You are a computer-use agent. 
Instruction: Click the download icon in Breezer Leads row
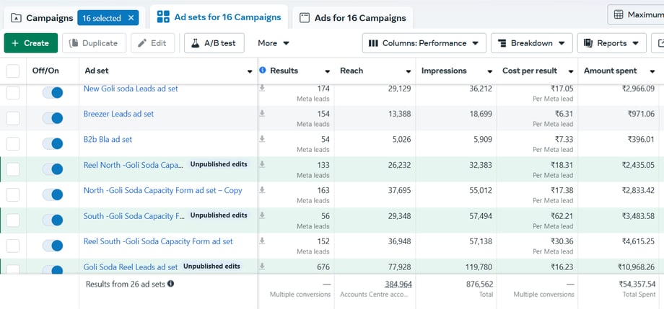[x=262, y=114]
